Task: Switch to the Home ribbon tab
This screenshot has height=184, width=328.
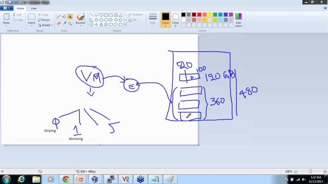Action: [20, 8]
